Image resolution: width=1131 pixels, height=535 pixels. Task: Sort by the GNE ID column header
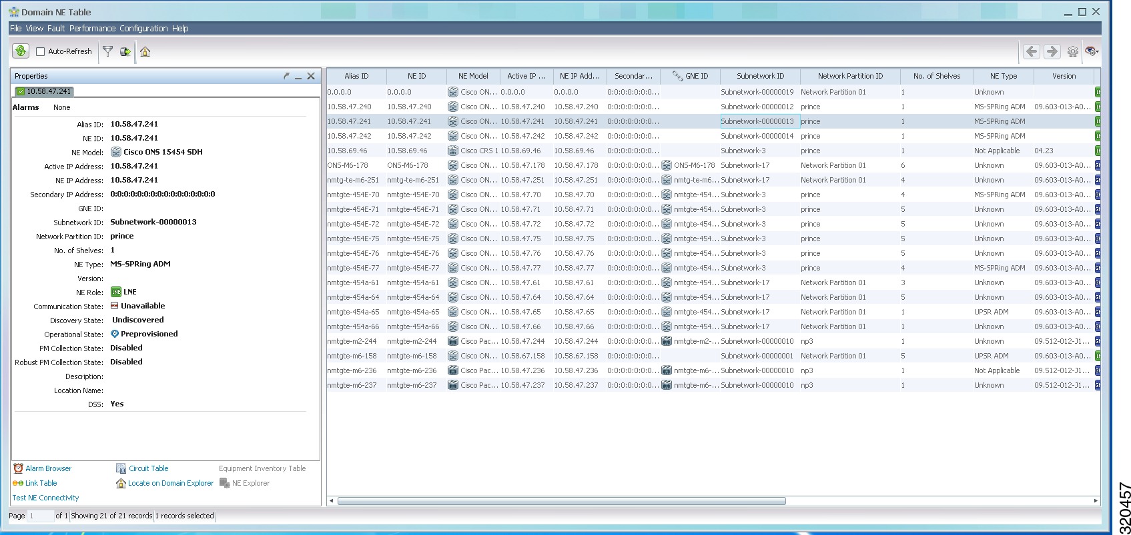[x=690, y=76]
